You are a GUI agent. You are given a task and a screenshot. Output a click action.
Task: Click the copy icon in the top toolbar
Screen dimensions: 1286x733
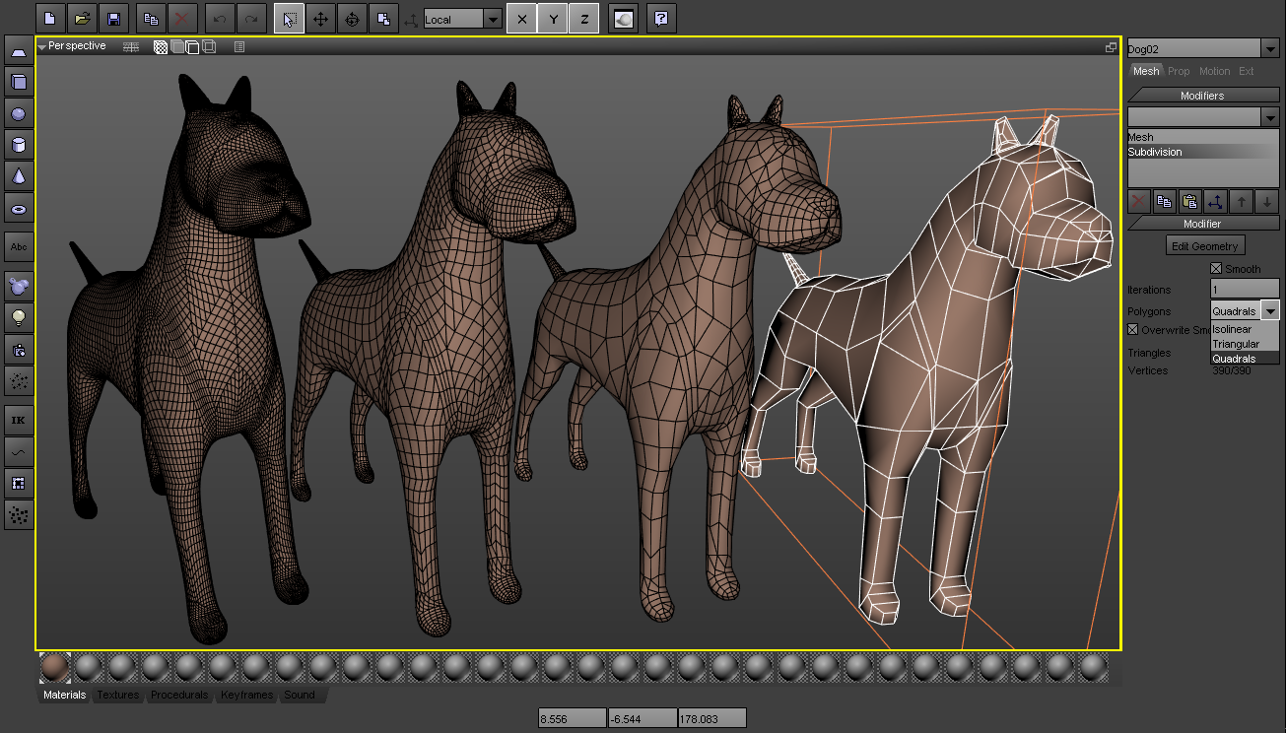click(x=150, y=19)
